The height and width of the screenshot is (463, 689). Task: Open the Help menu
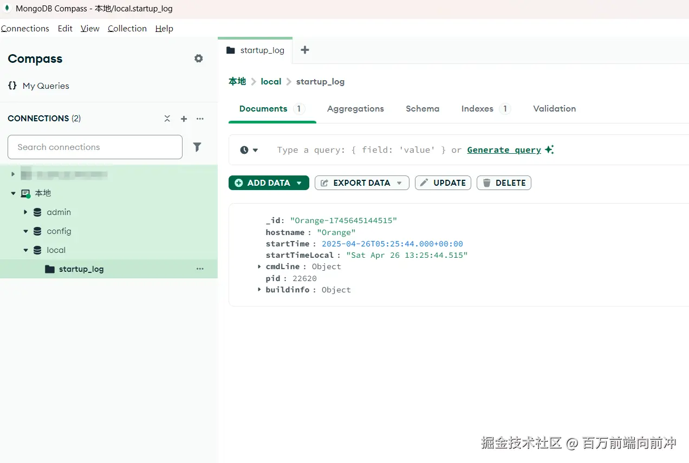[x=164, y=29]
